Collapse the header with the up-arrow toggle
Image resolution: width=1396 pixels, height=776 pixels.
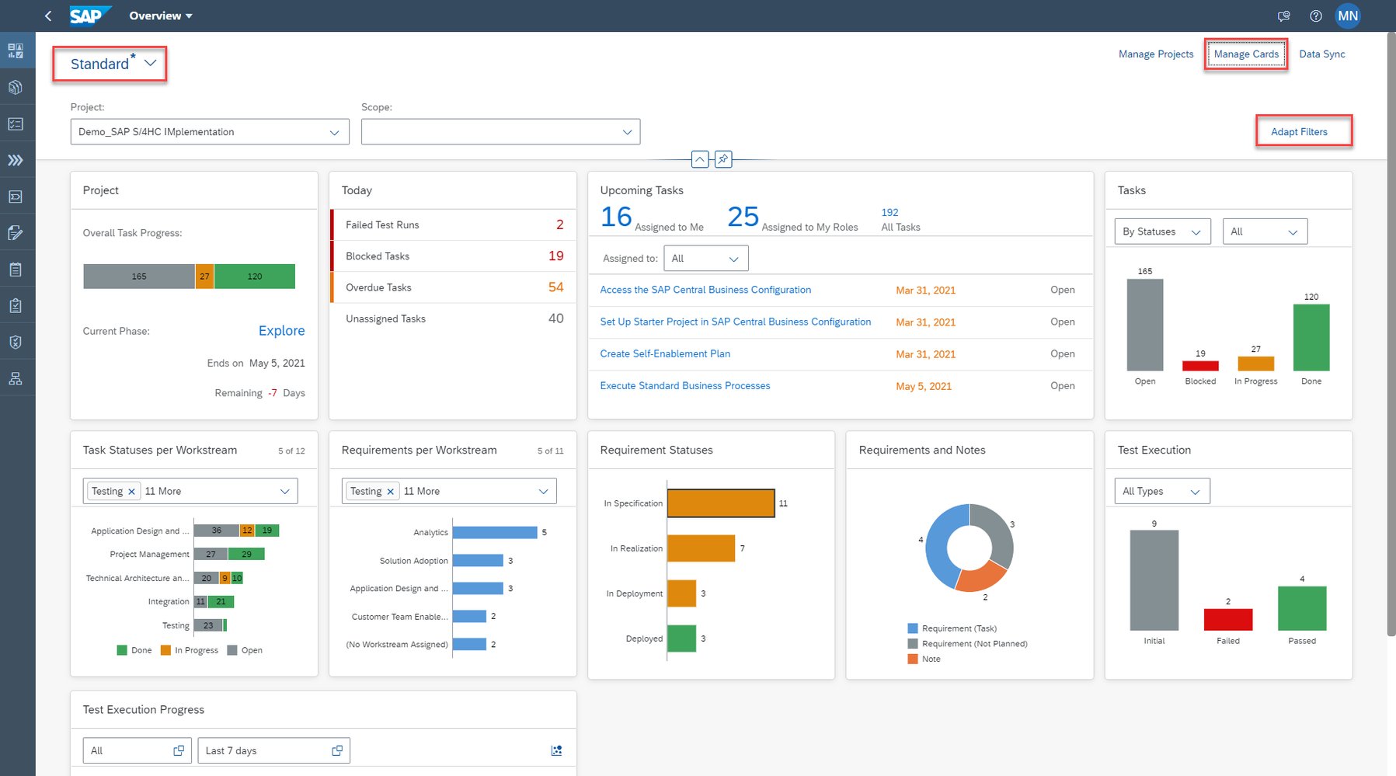699,159
